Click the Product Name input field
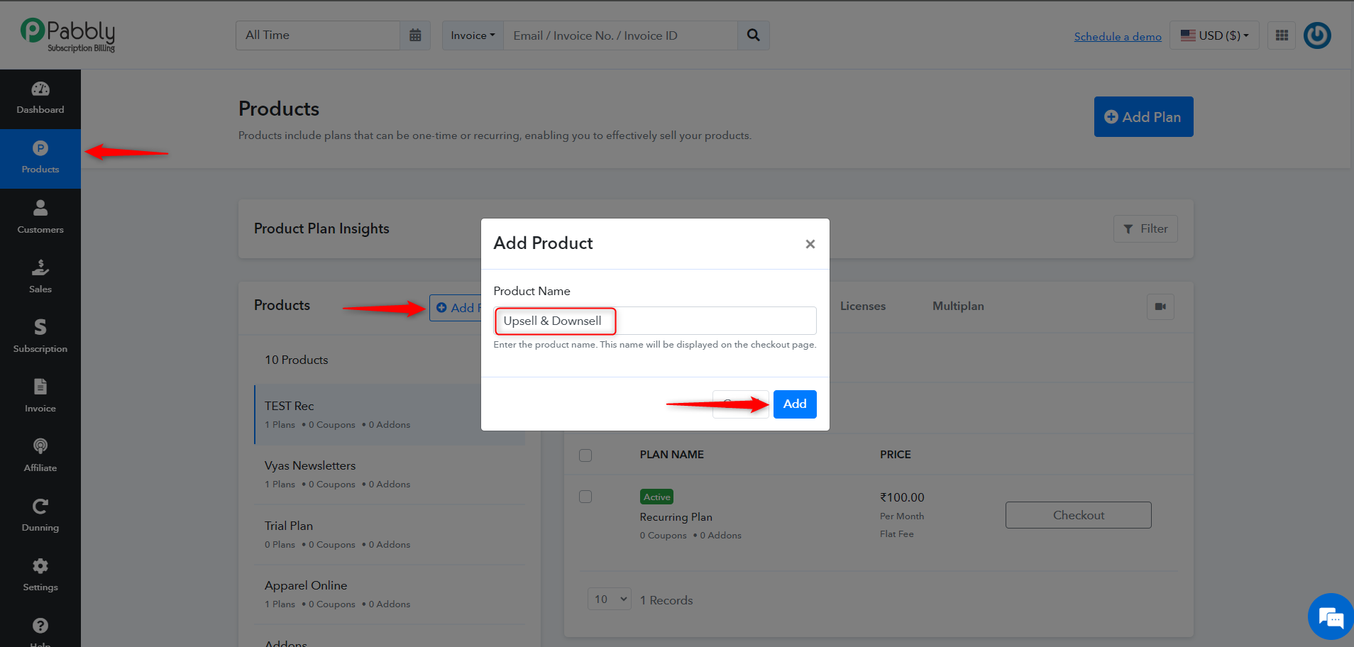 (655, 321)
